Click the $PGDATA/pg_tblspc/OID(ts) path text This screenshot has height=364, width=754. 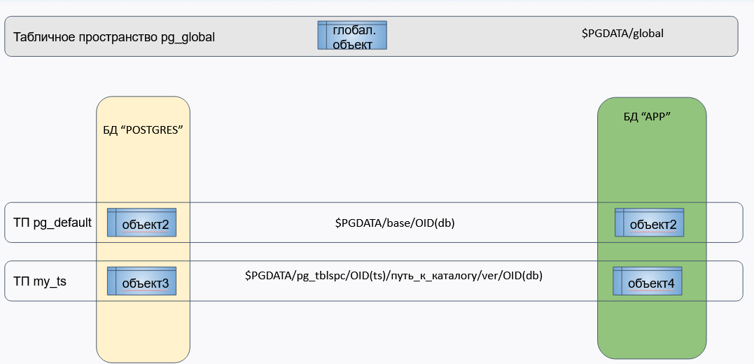pos(394,276)
